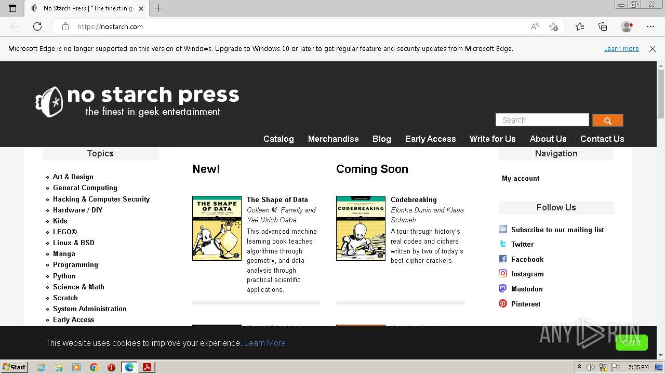The height and width of the screenshot is (374, 665).
Task: Open the My account link
Action: pyautogui.click(x=521, y=178)
